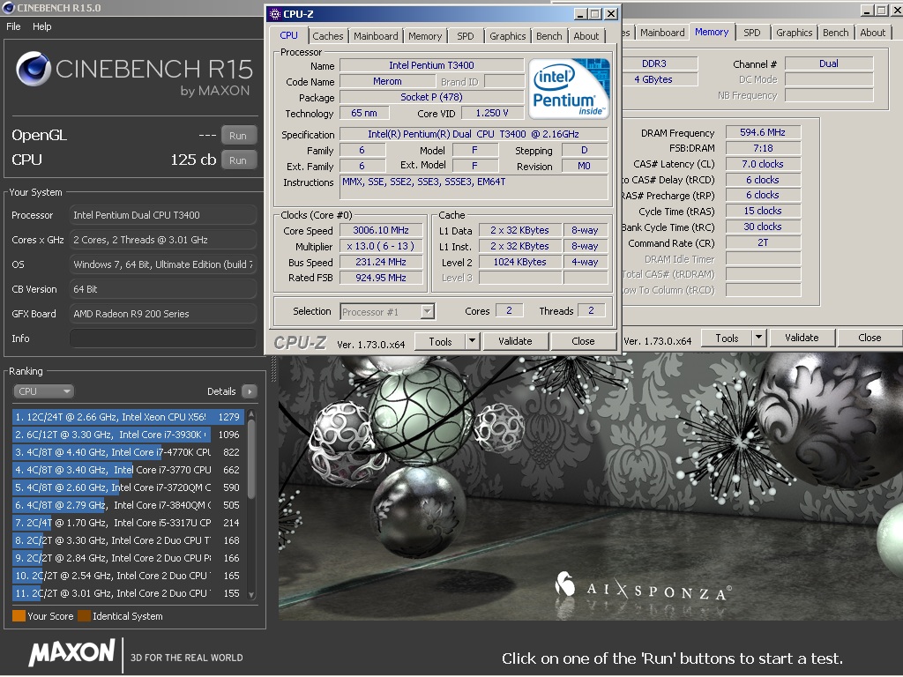Click the Bus Speed value 231.24 MHz

(x=381, y=262)
